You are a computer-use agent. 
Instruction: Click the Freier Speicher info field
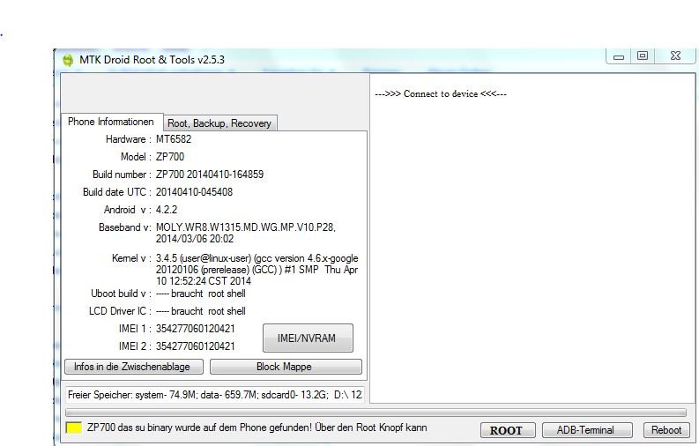(x=215, y=395)
